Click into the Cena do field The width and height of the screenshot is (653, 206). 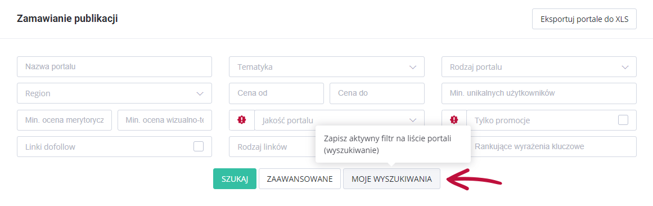(x=377, y=93)
